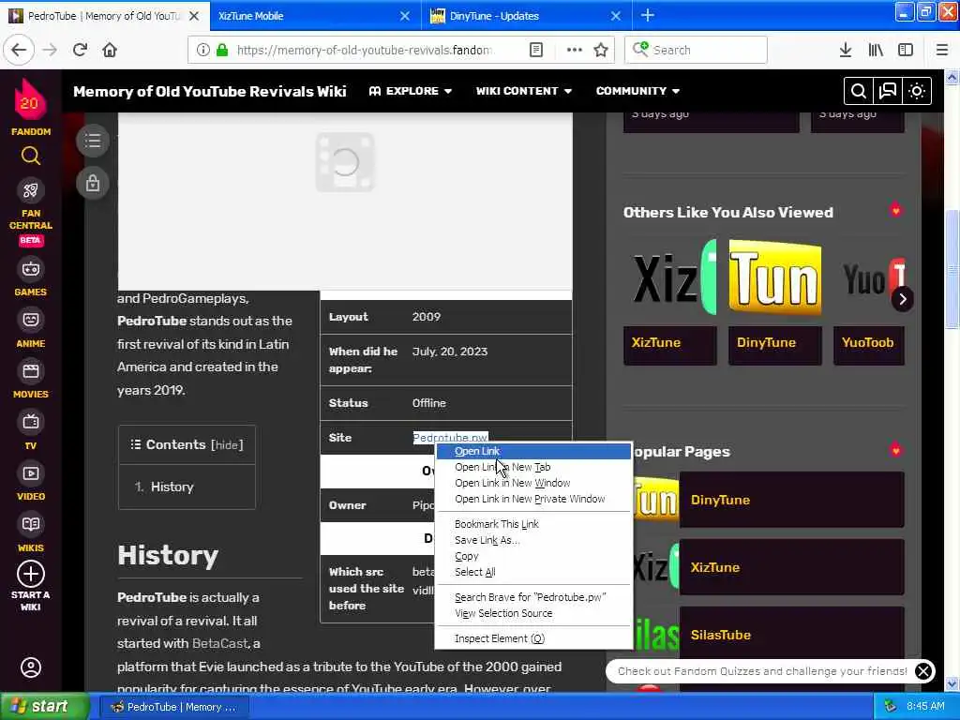Click the page lock icon button
960x720 pixels.
tap(93, 183)
